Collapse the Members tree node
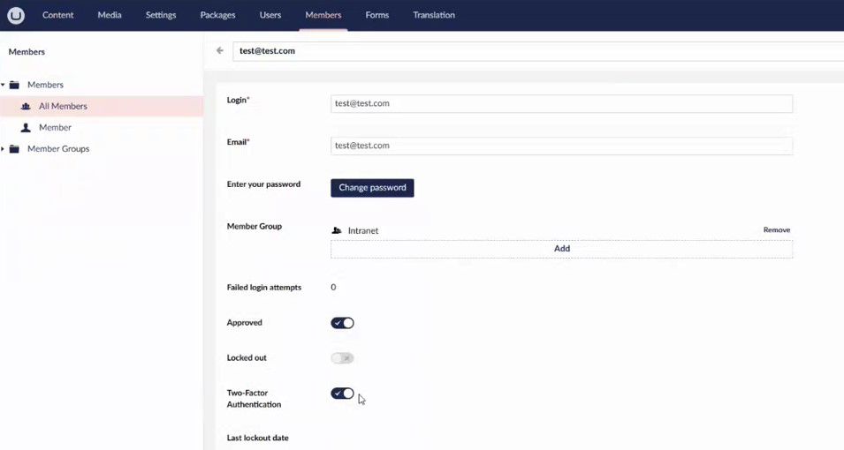Screen dimensions: 844x450 pyautogui.click(x=4, y=85)
